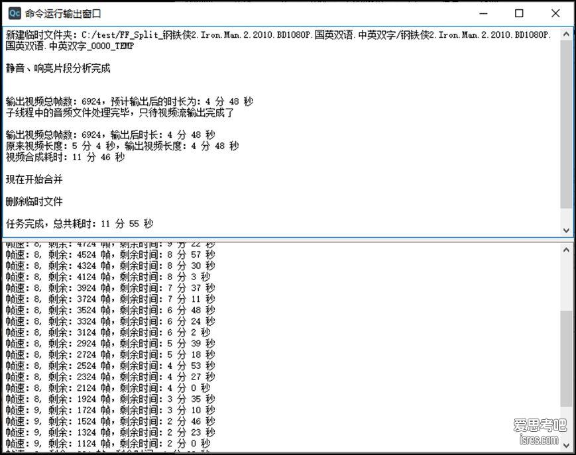Viewport: 576px width, 455px height.
Task: Click the log row with 剩余: 1324 帧
Action: pos(110,432)
